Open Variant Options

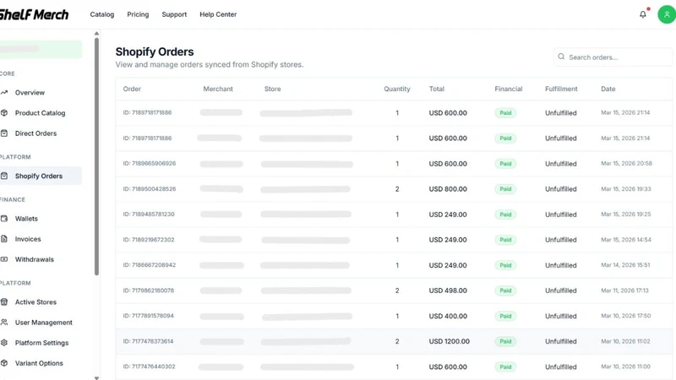point(39,363)
